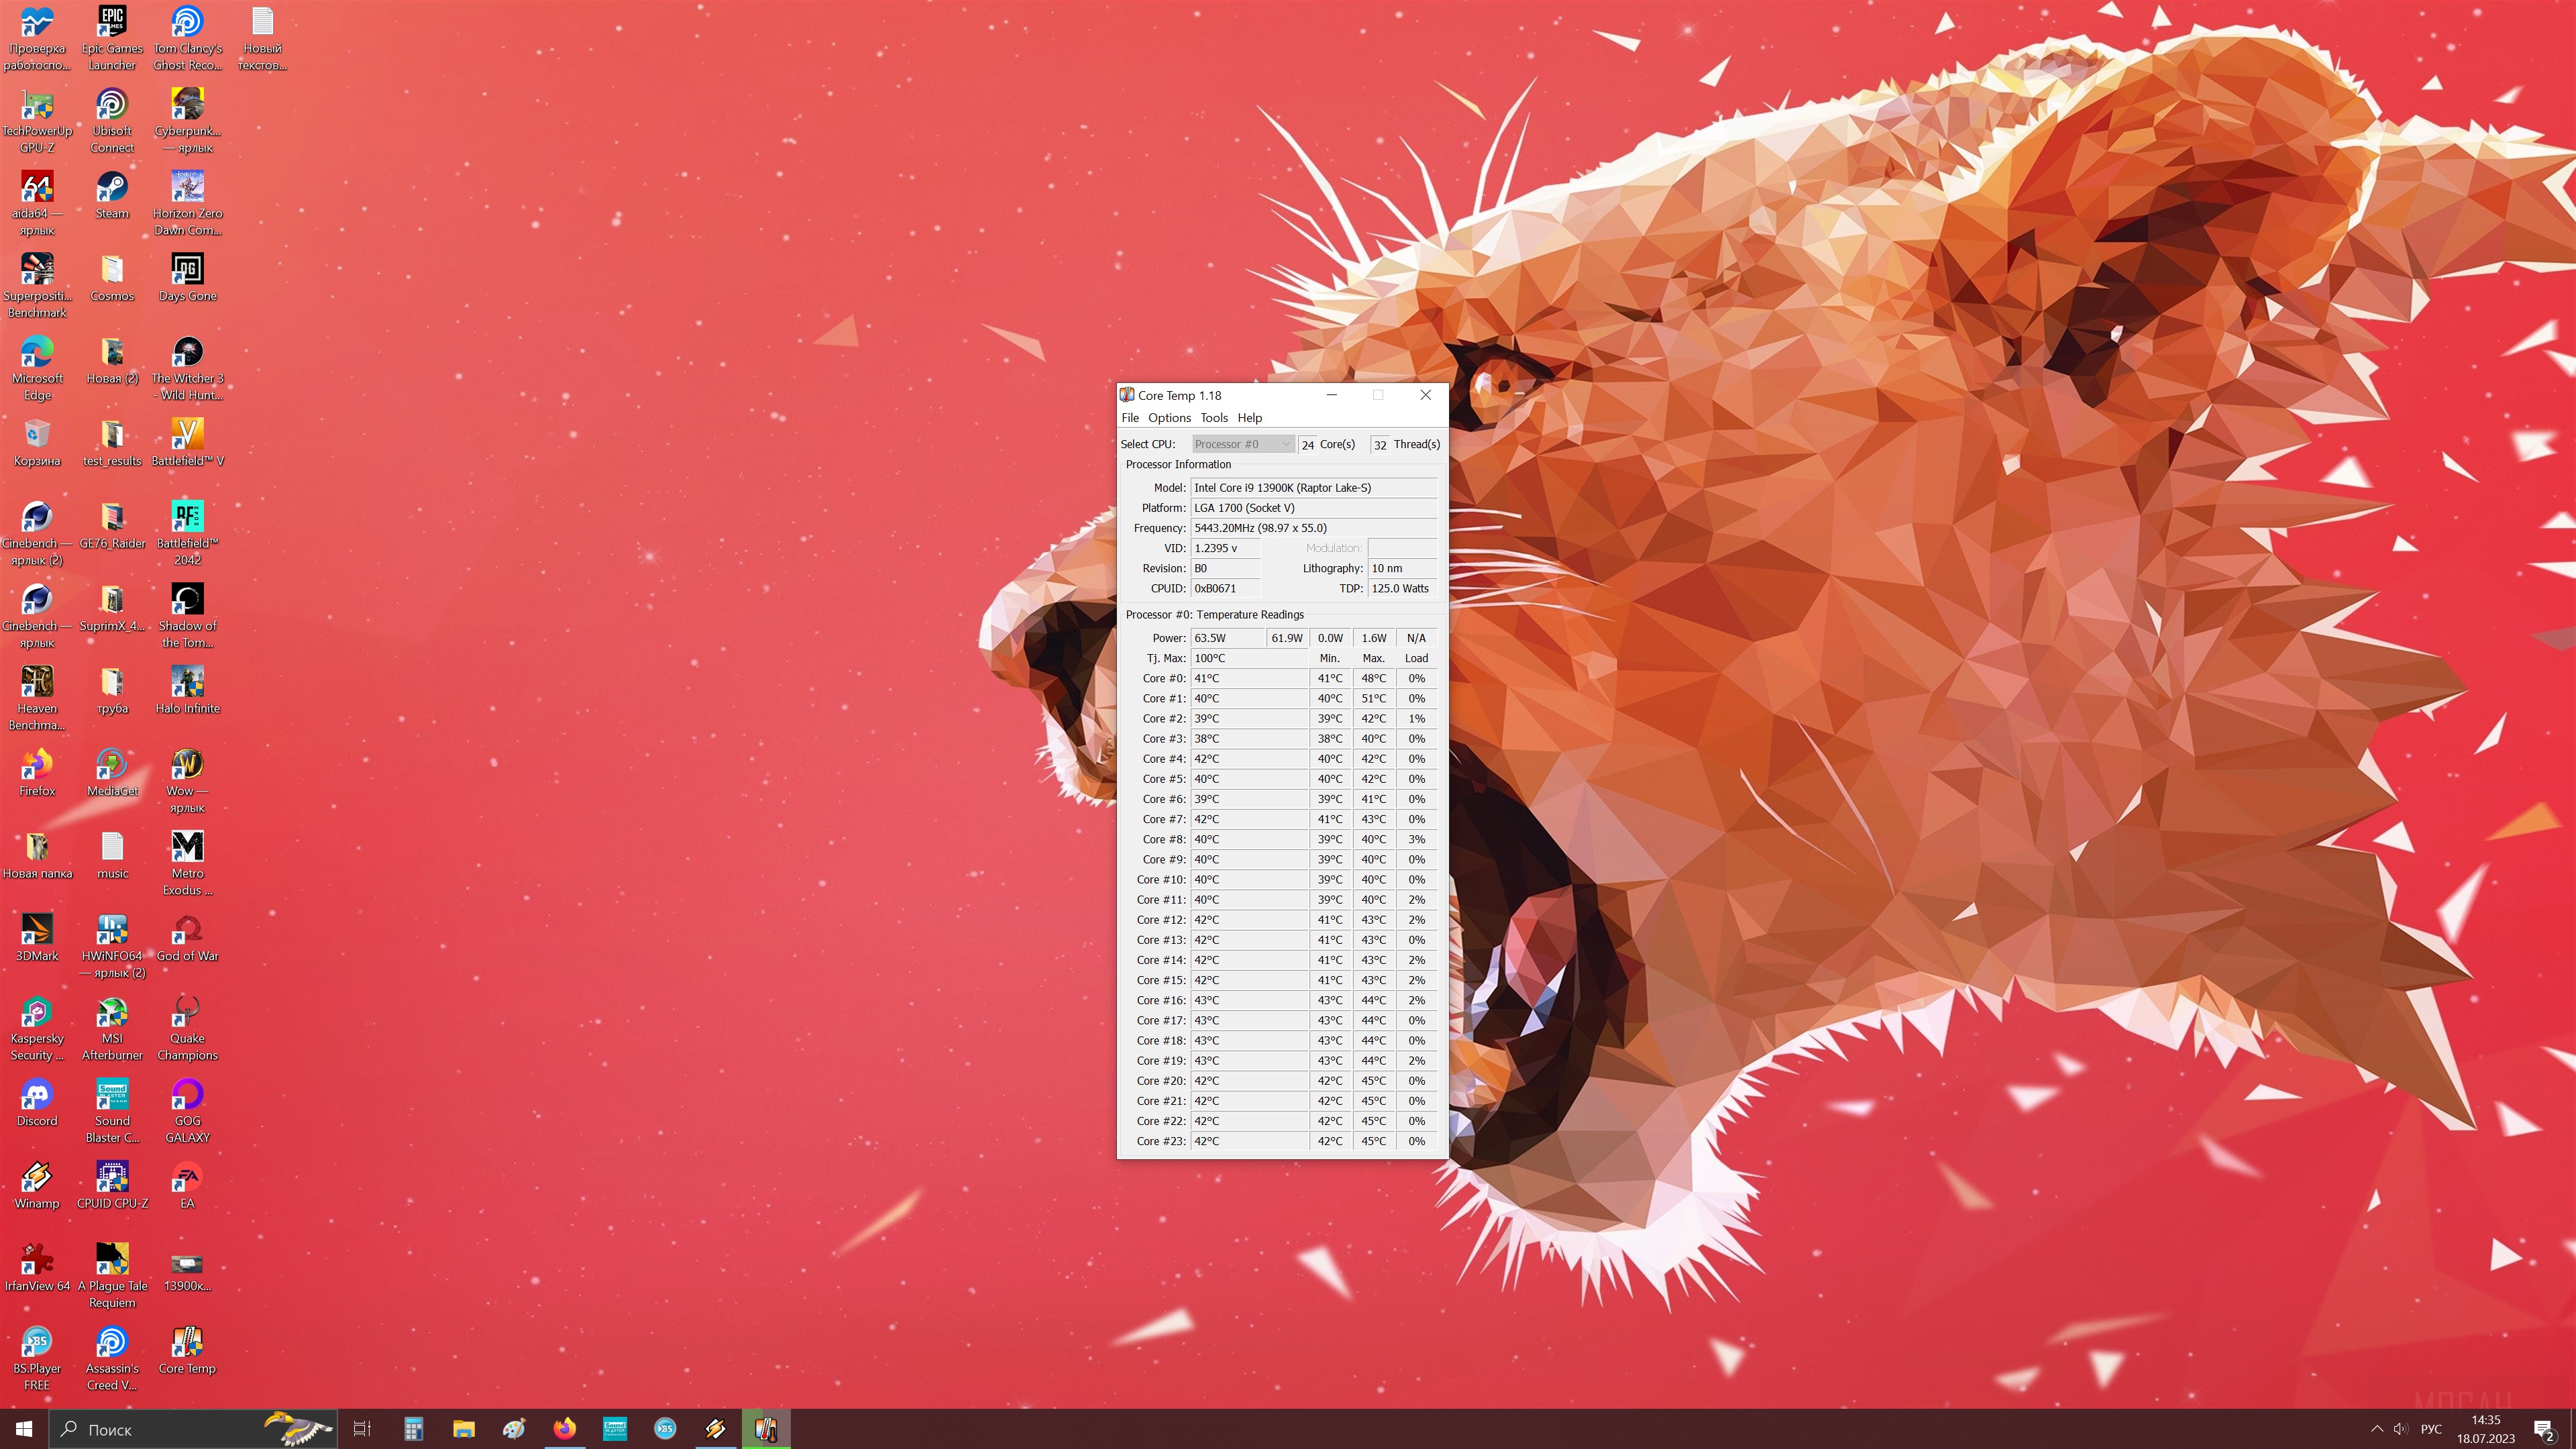Open the Tools menu in Core Temp
2576x1449 pixels.
pyautogui.click(x=1213, y=418)
